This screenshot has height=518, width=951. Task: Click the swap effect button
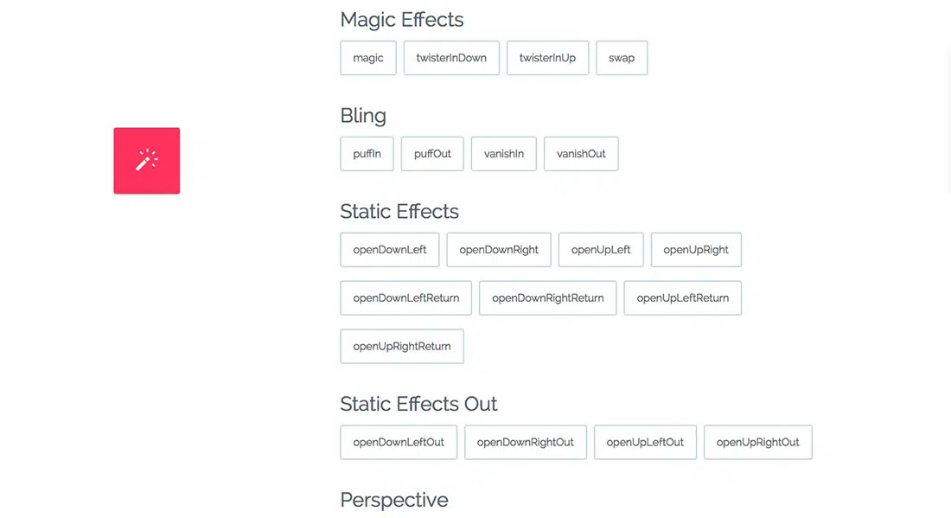point(622,58)
